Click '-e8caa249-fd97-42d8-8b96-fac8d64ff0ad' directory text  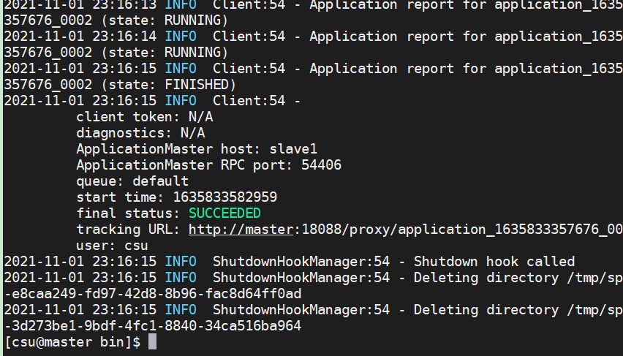(x=153, y=294)
